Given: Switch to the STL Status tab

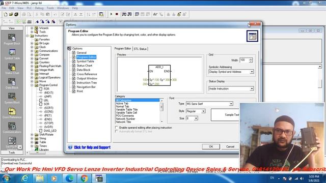Looking at the screenshot, I should pyautogui.click(x=140, y=49).
